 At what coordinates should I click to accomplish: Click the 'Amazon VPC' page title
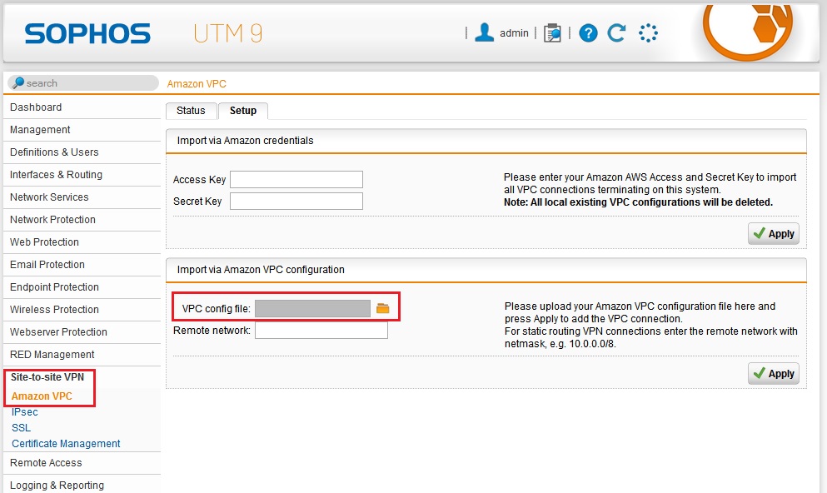[x=197, y=84]
